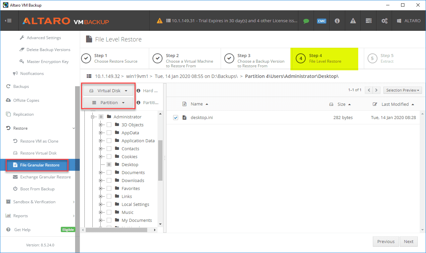The image size is (426, 253).
Task: Check the Application Data folder checkbox
Action: [109, 141]
